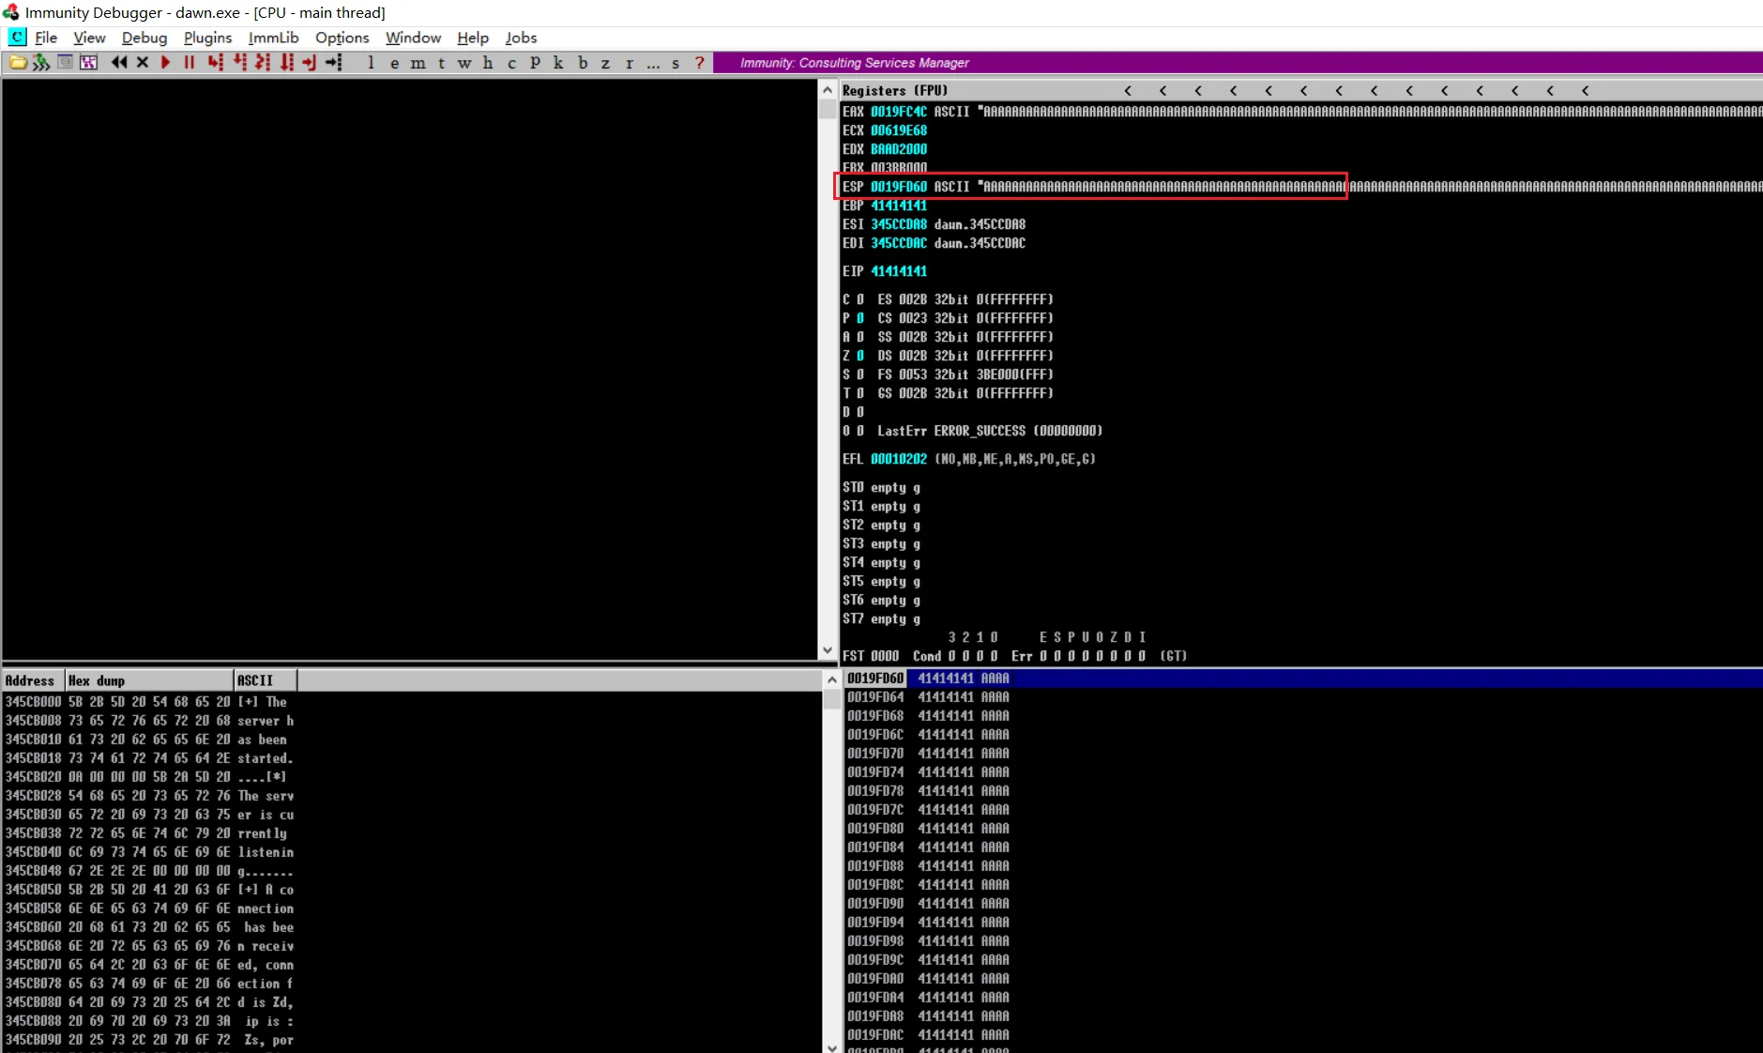Show Source with 's' button
Screen dimensions: 1763x1053
pos(676,63)
